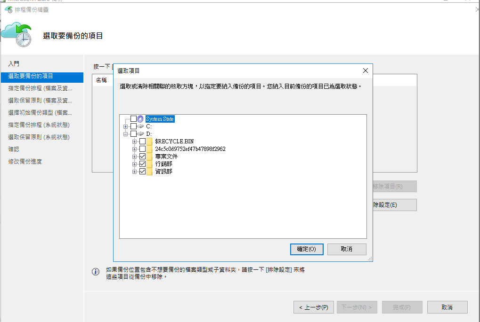This screenshot has height=322, width=480.
Task: Click the information icon beside the exclusion hint
Action: coord(96,272)
